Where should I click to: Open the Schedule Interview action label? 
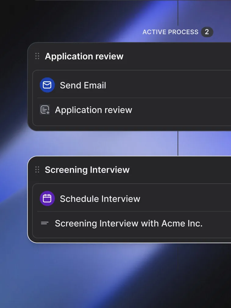(100, 199)
